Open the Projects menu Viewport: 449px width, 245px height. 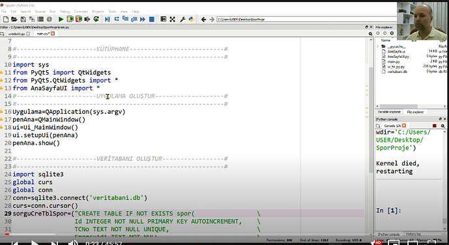coord(98,12)
